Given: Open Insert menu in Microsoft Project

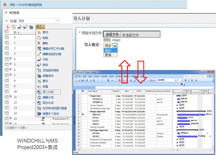Looking at the screenshot, I should 97,76.
